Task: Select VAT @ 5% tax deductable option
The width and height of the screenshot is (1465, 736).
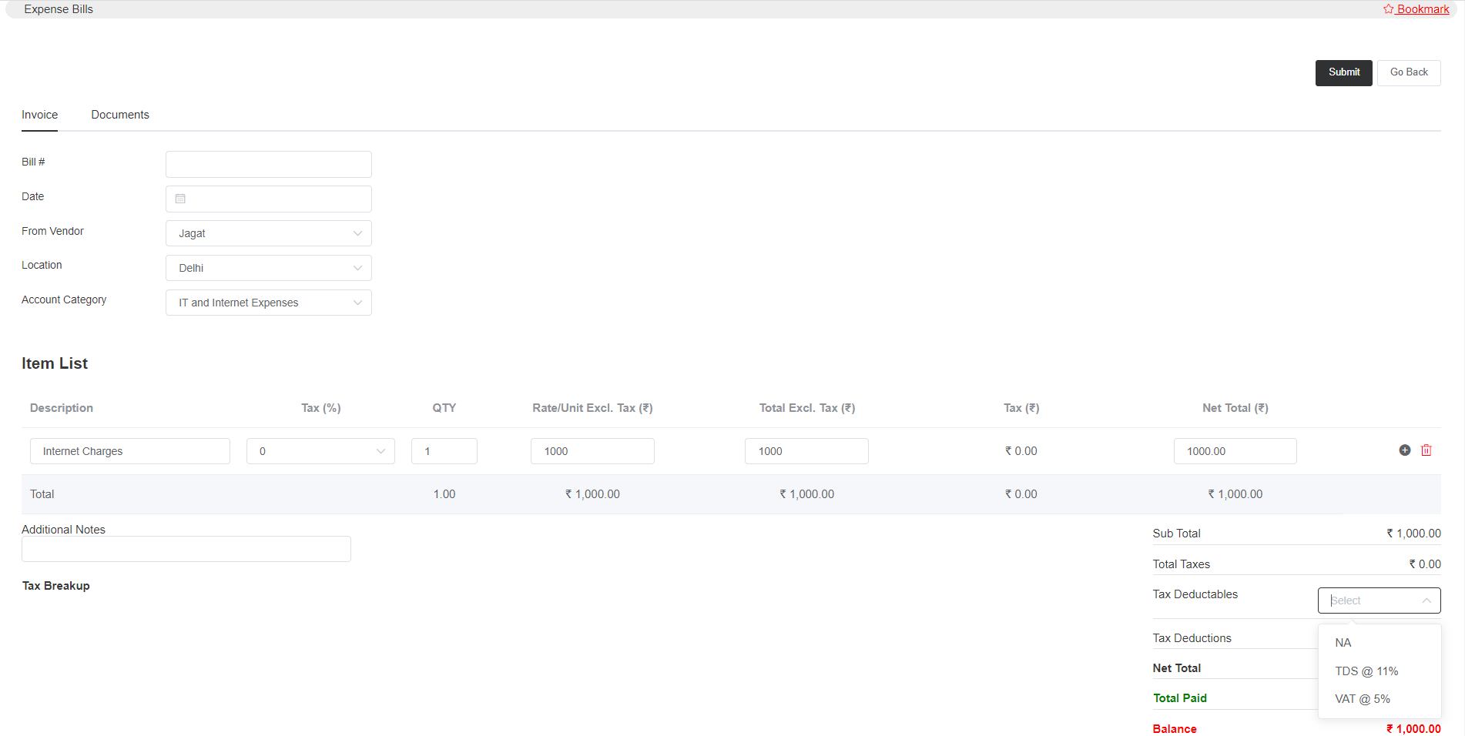Action: 1362,698
